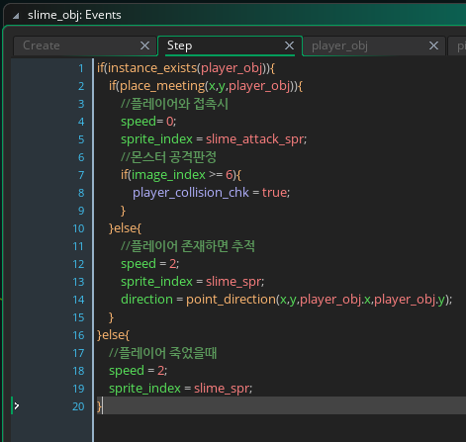Screen dimensions: 466x442
Task: Click line number 10 in gutter
Action: pos(78,228)
